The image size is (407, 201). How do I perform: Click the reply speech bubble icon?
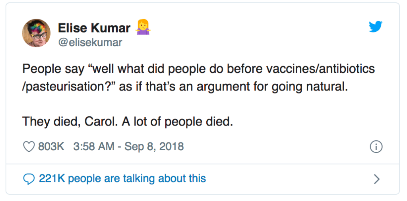[x=29, y=179]
